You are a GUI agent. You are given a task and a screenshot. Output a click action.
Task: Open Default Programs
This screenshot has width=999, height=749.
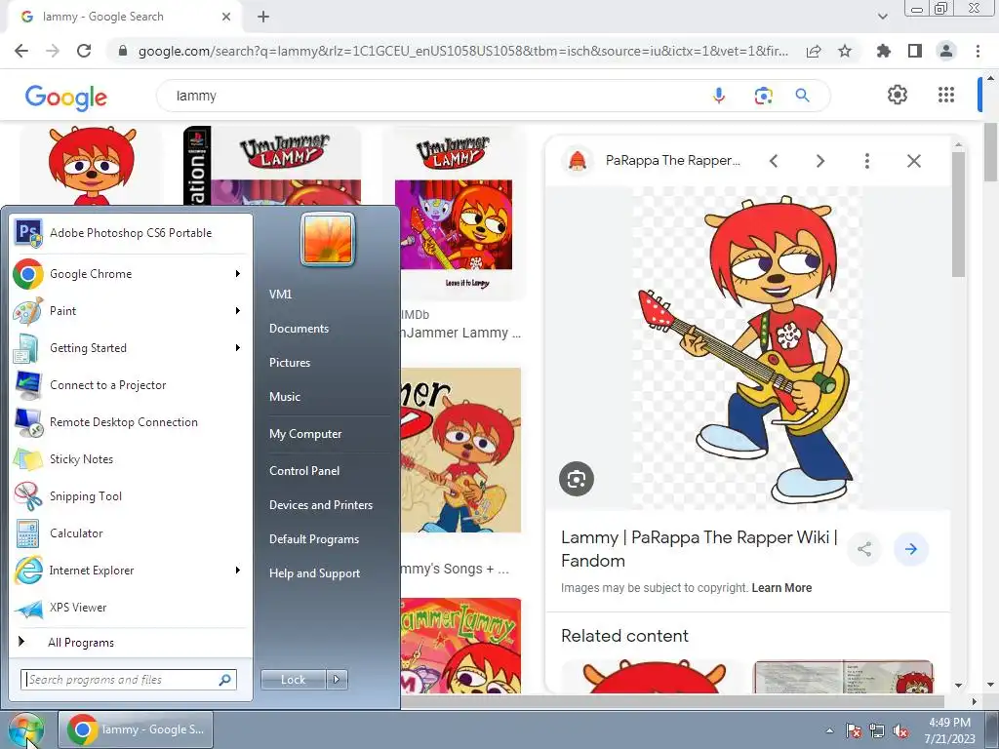[x=313, y=539]
